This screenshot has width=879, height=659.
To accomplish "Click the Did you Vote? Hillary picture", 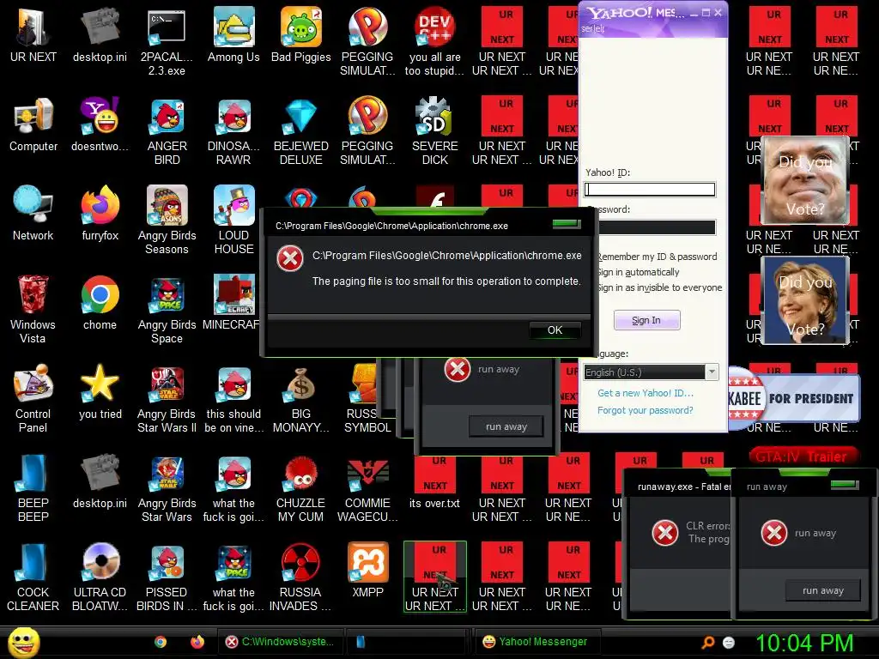I will (805, 300).
